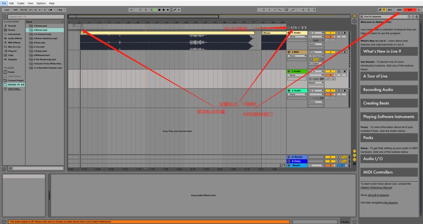The image size is (423, 224).
Task: Collapse the 3 Audio track fold button
Action: point(289,71)
